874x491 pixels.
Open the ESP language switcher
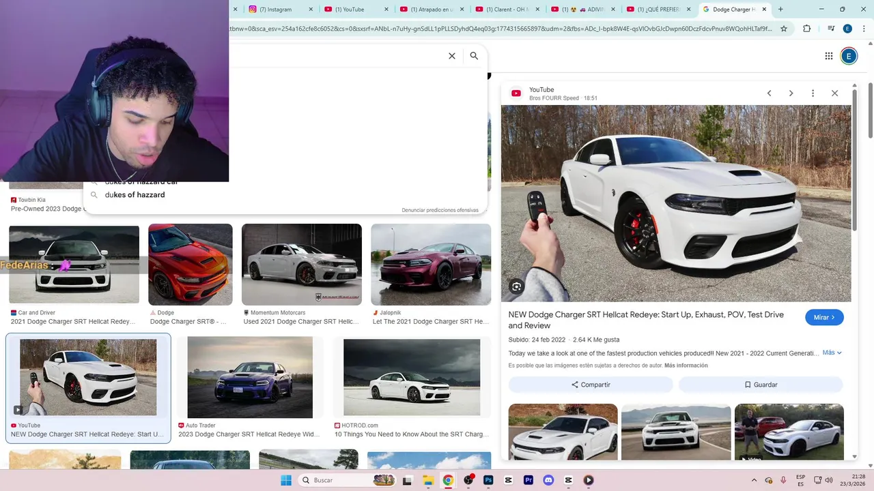pos(800,480)
